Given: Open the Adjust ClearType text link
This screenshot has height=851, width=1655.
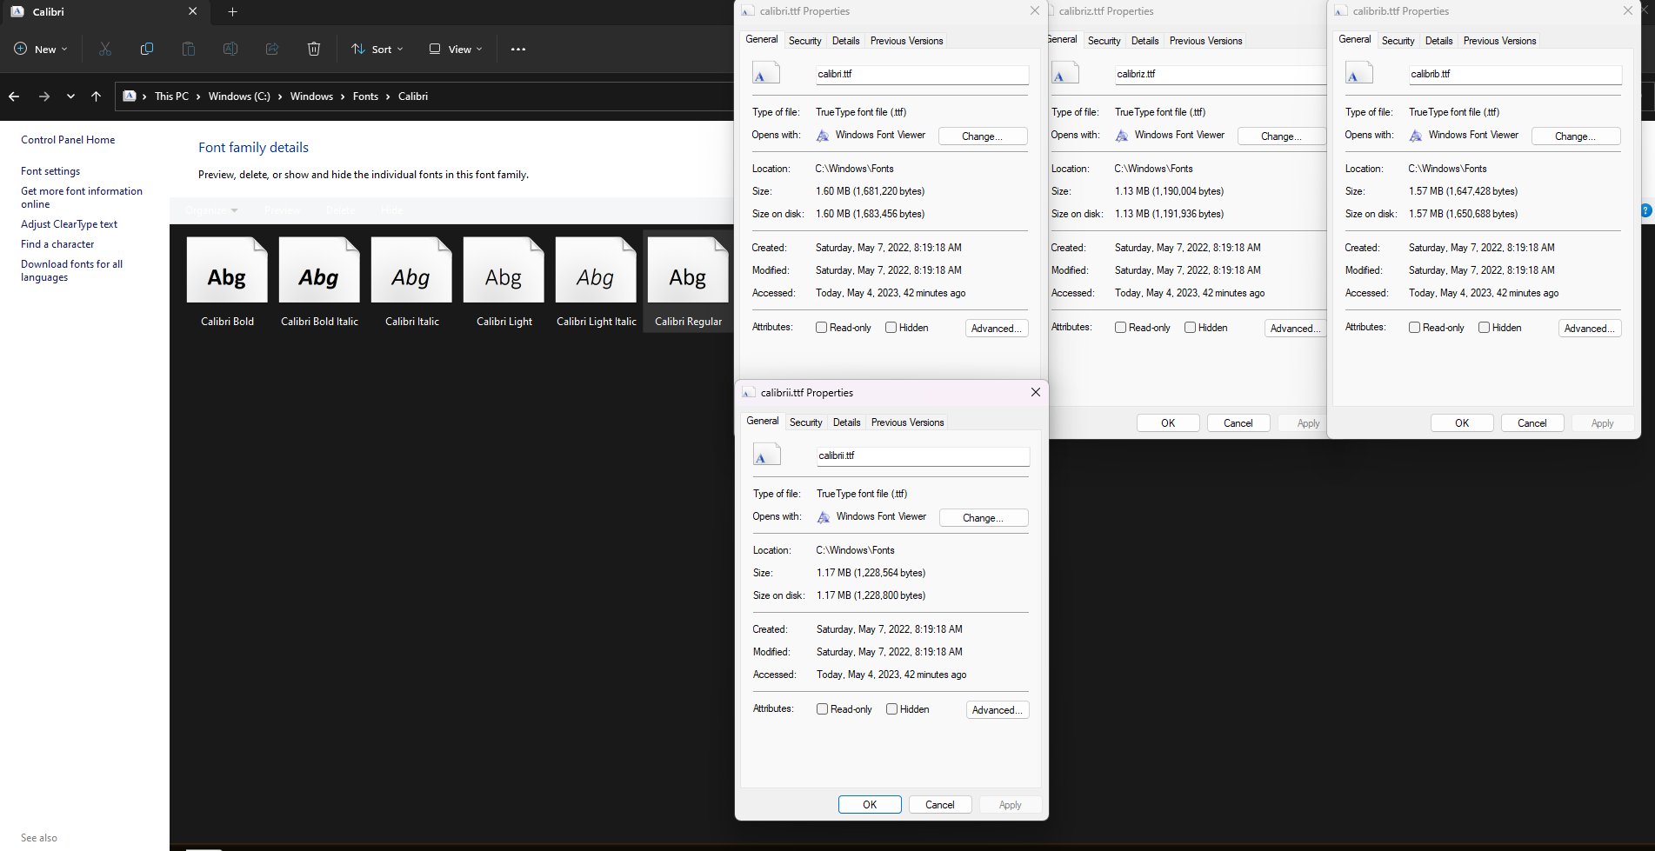Looking at the screenshot, I should [x=69, y=224].
